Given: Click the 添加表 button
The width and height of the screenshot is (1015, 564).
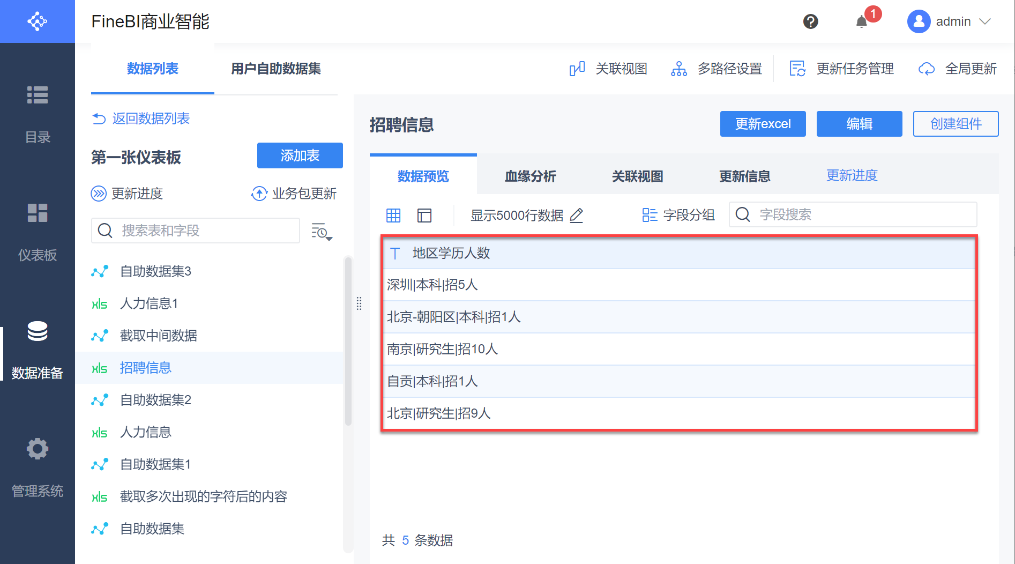Looking at the screenshot, I should pos(300,155).
